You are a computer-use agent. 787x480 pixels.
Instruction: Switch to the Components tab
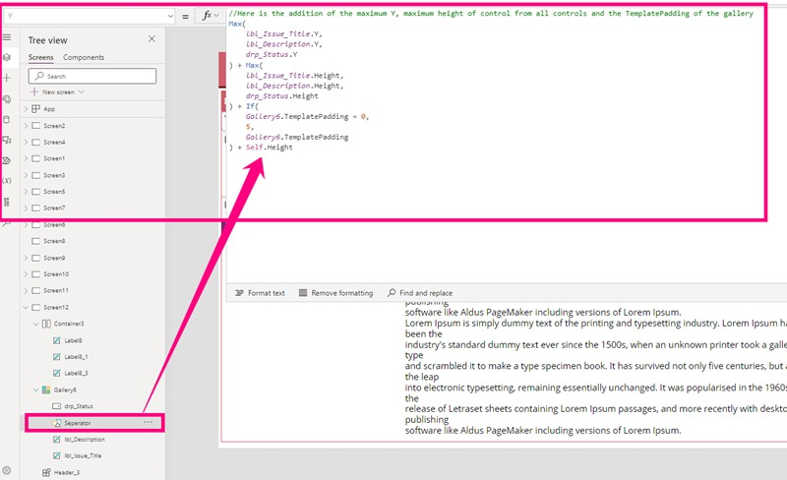[84, 57]
